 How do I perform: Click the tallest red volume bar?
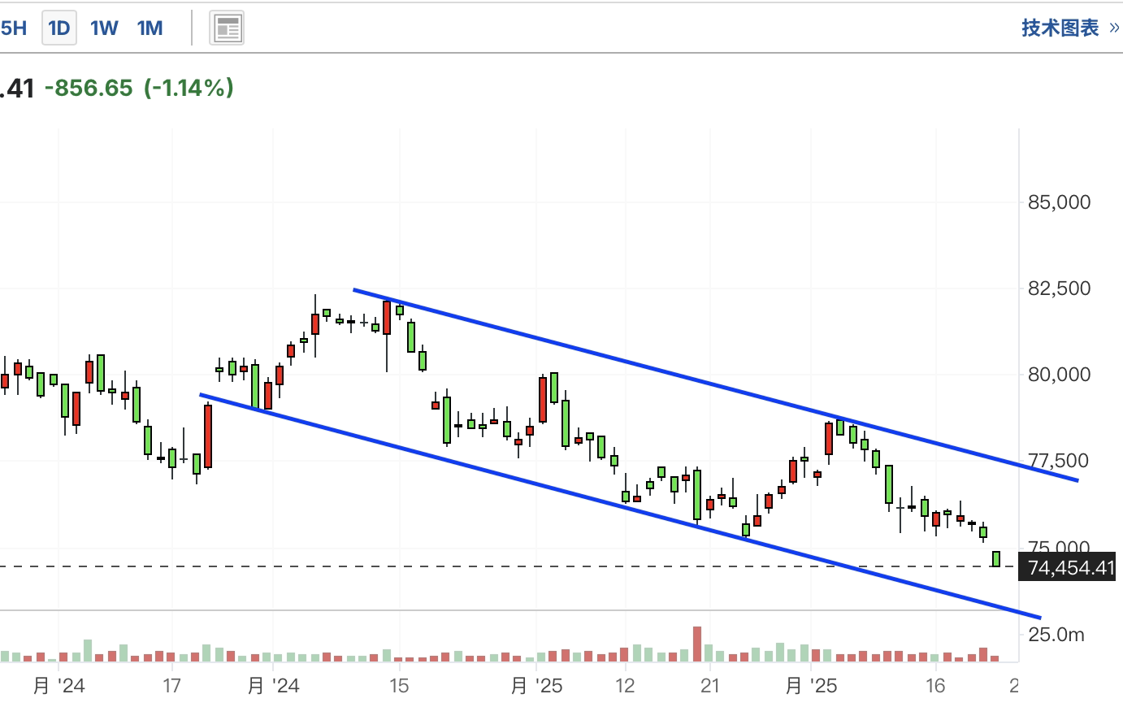coord(697,644)
